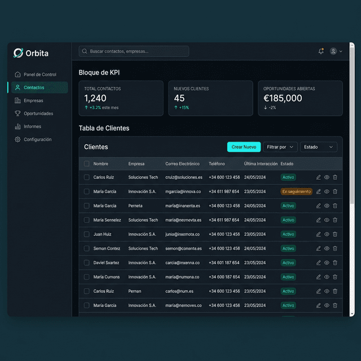The height and width of the screenshot is (361, 361).
Task: Edit the Juan Huiz contact
Action: (x=318, y=234)
